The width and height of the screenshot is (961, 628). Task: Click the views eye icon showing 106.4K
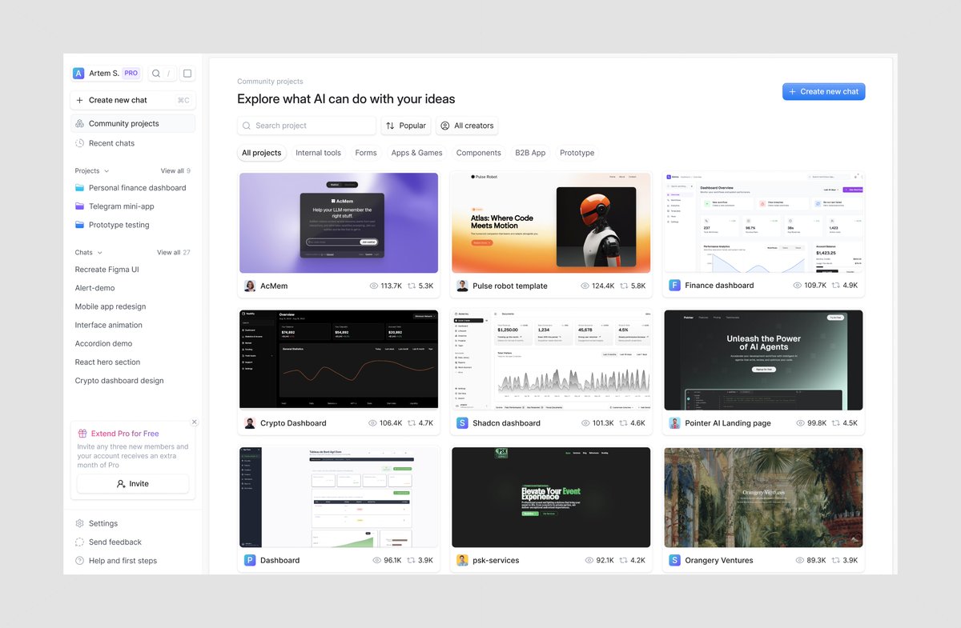(372, 423)
